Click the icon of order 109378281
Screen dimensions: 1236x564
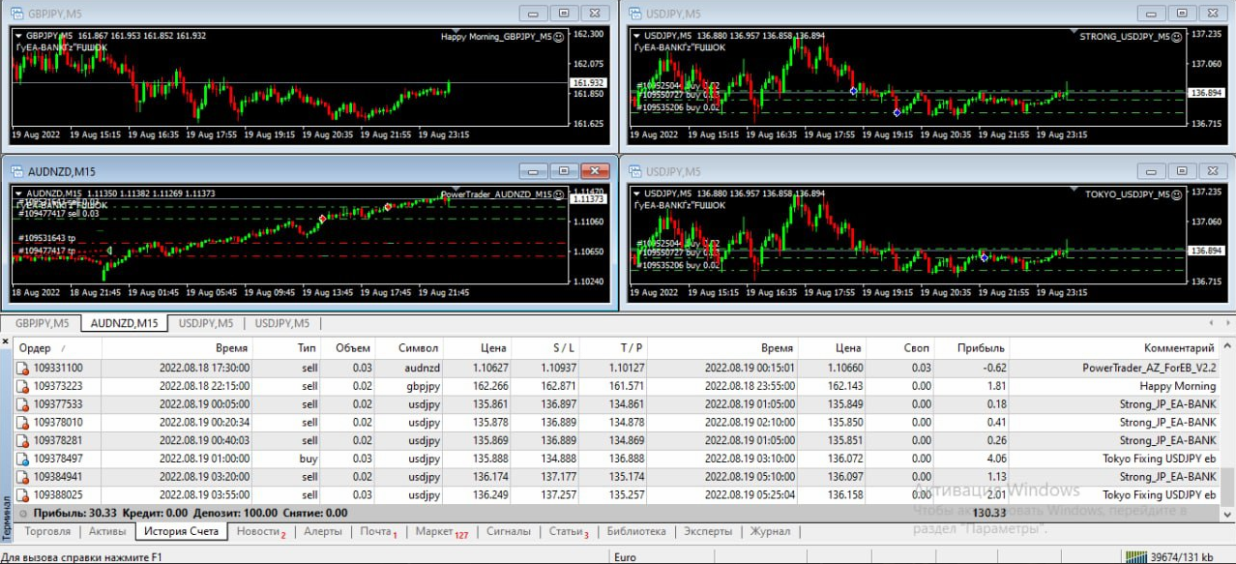(x=23, y=440)
